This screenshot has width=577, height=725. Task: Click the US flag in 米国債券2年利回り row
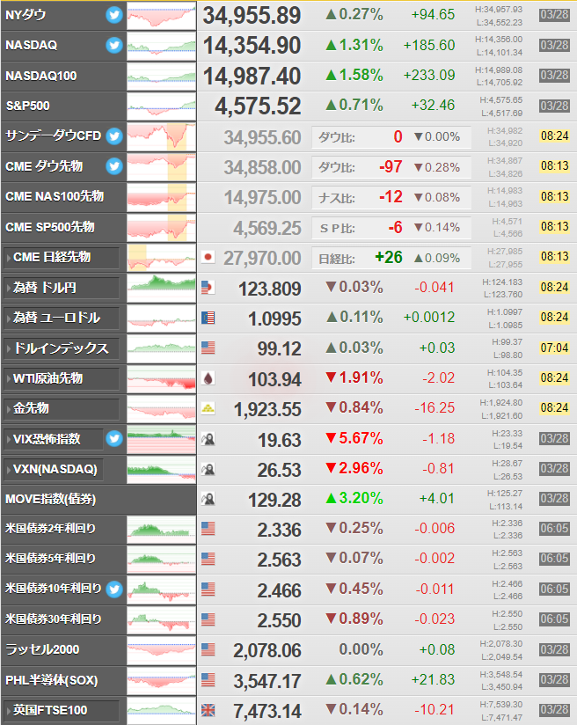[x=208, y=529]
